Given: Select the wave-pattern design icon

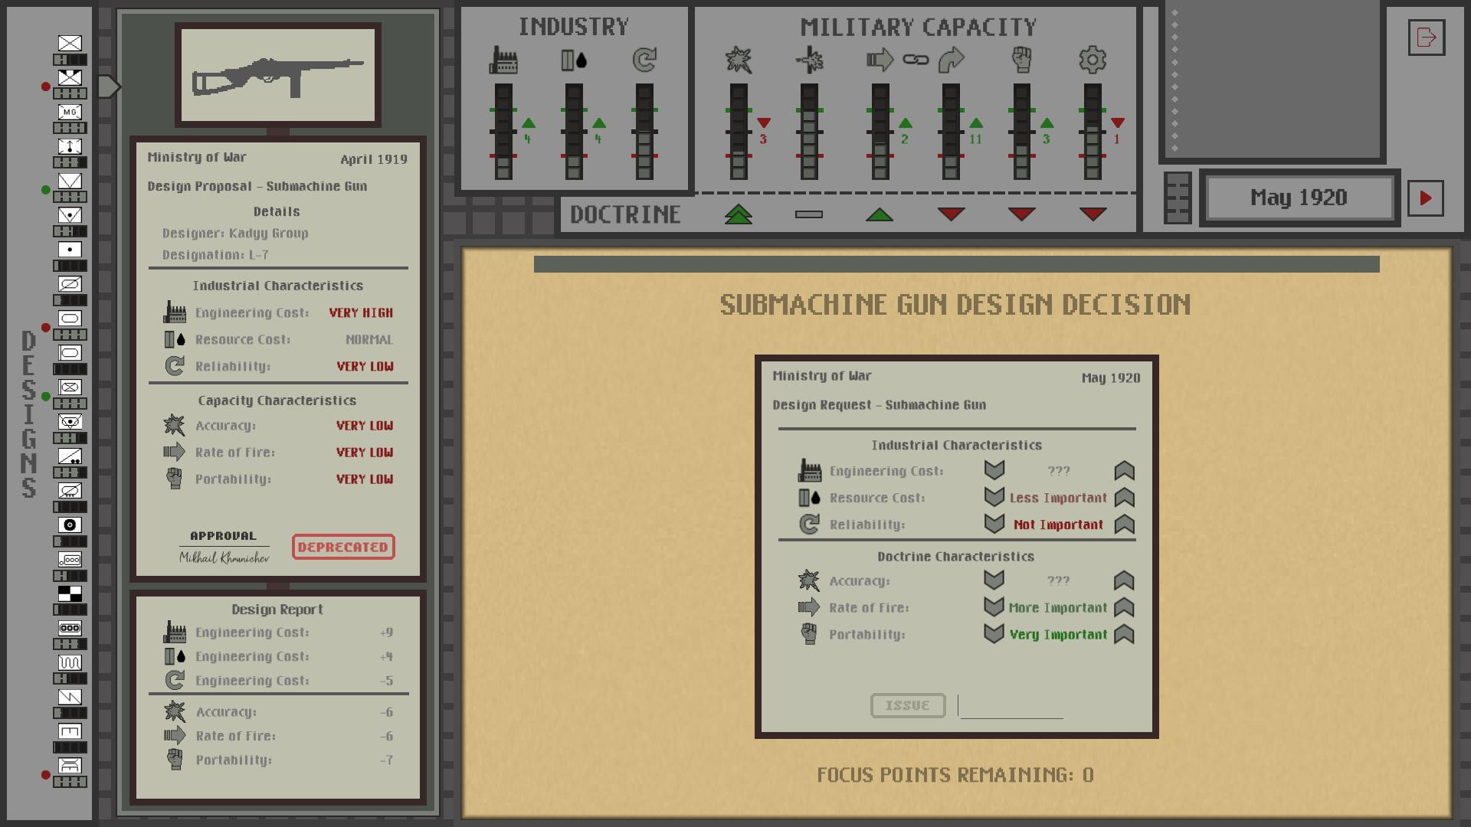Looking at the screenshot, I should [70, 662].
